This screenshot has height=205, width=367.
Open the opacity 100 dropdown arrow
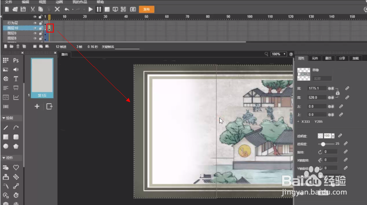point(333,136)
